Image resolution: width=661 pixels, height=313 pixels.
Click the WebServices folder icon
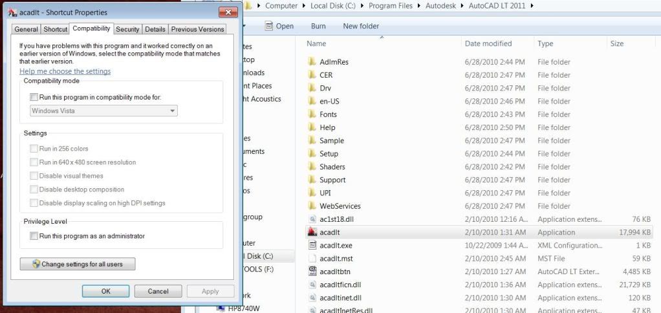pyautogui.click(x=312, y=206)
